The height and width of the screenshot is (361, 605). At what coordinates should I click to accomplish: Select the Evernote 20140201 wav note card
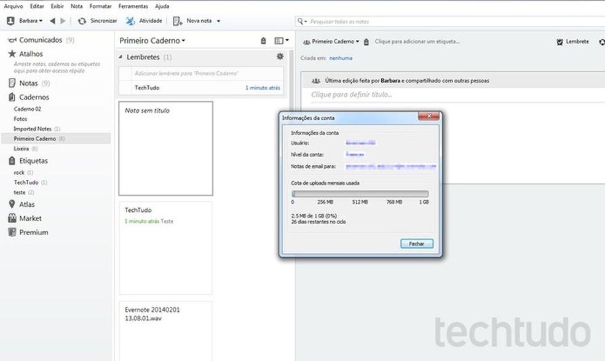[x=165, y=332]
